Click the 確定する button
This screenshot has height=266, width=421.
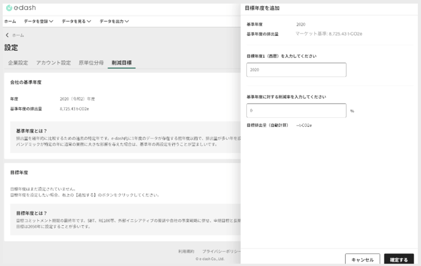(399, 260)
